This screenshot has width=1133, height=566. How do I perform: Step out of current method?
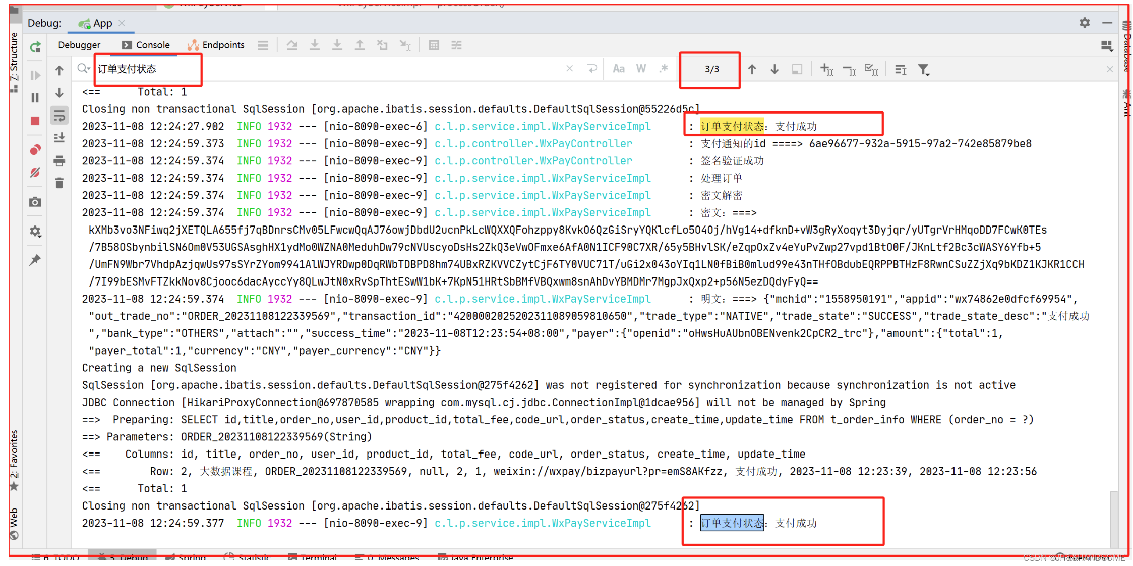click(360, 45)
